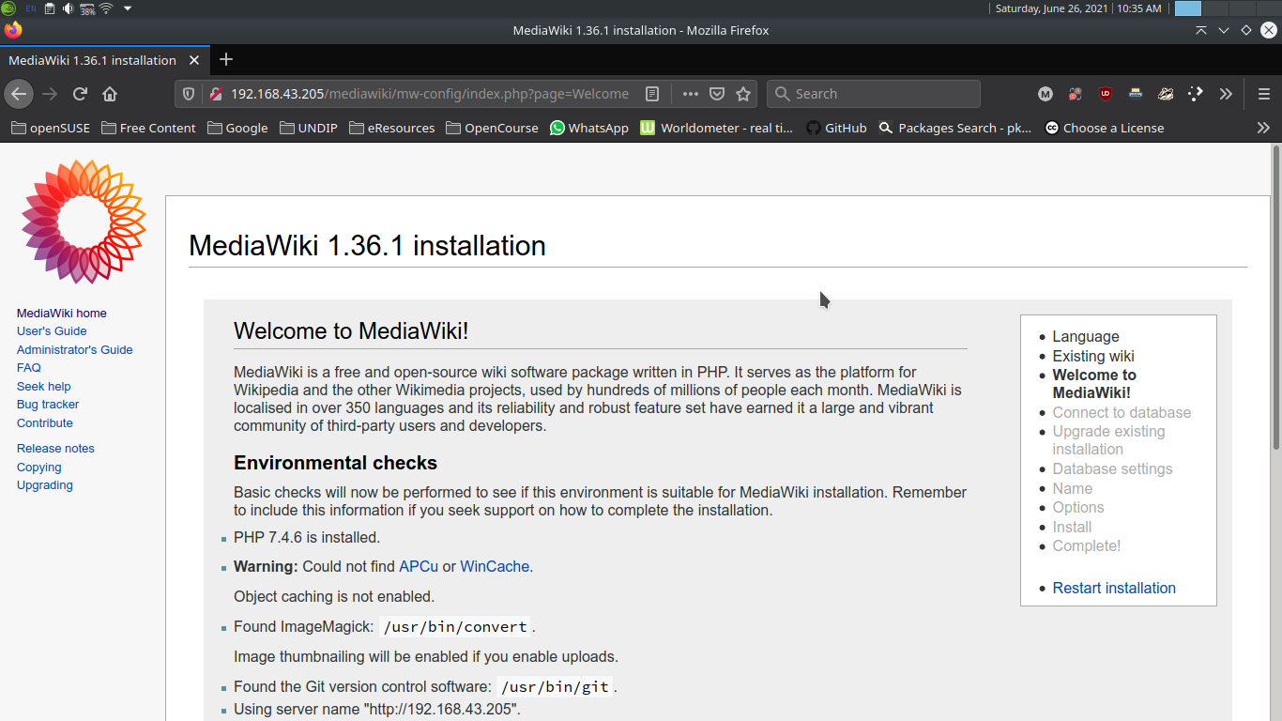
Task: Open the eResources bookmarks folder
Action: coord(392,128)
